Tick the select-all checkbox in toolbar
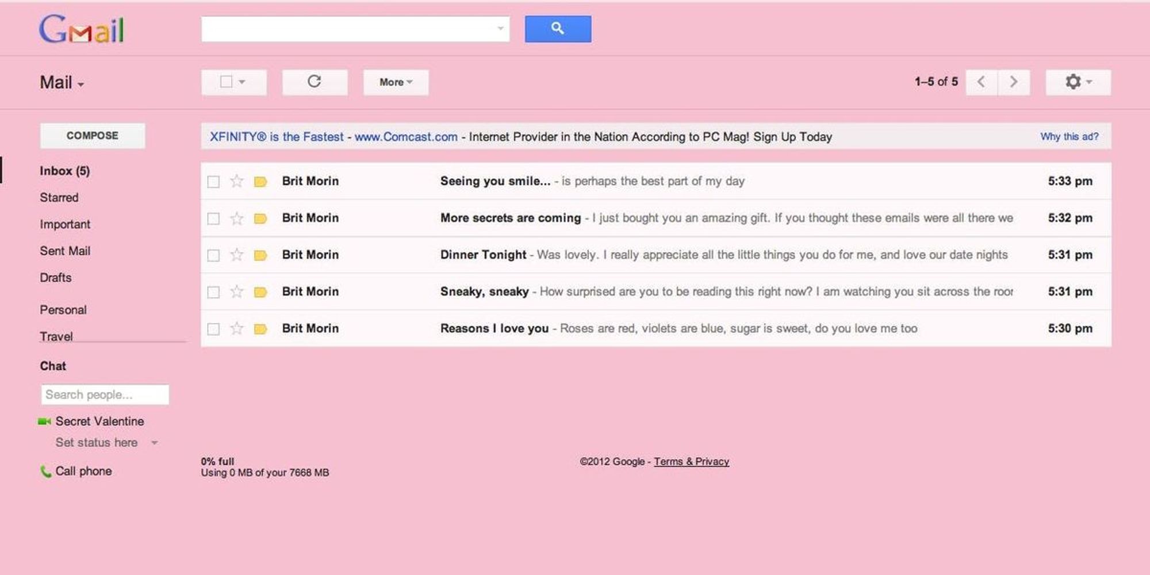1150x575 pixels. point(227,82)
